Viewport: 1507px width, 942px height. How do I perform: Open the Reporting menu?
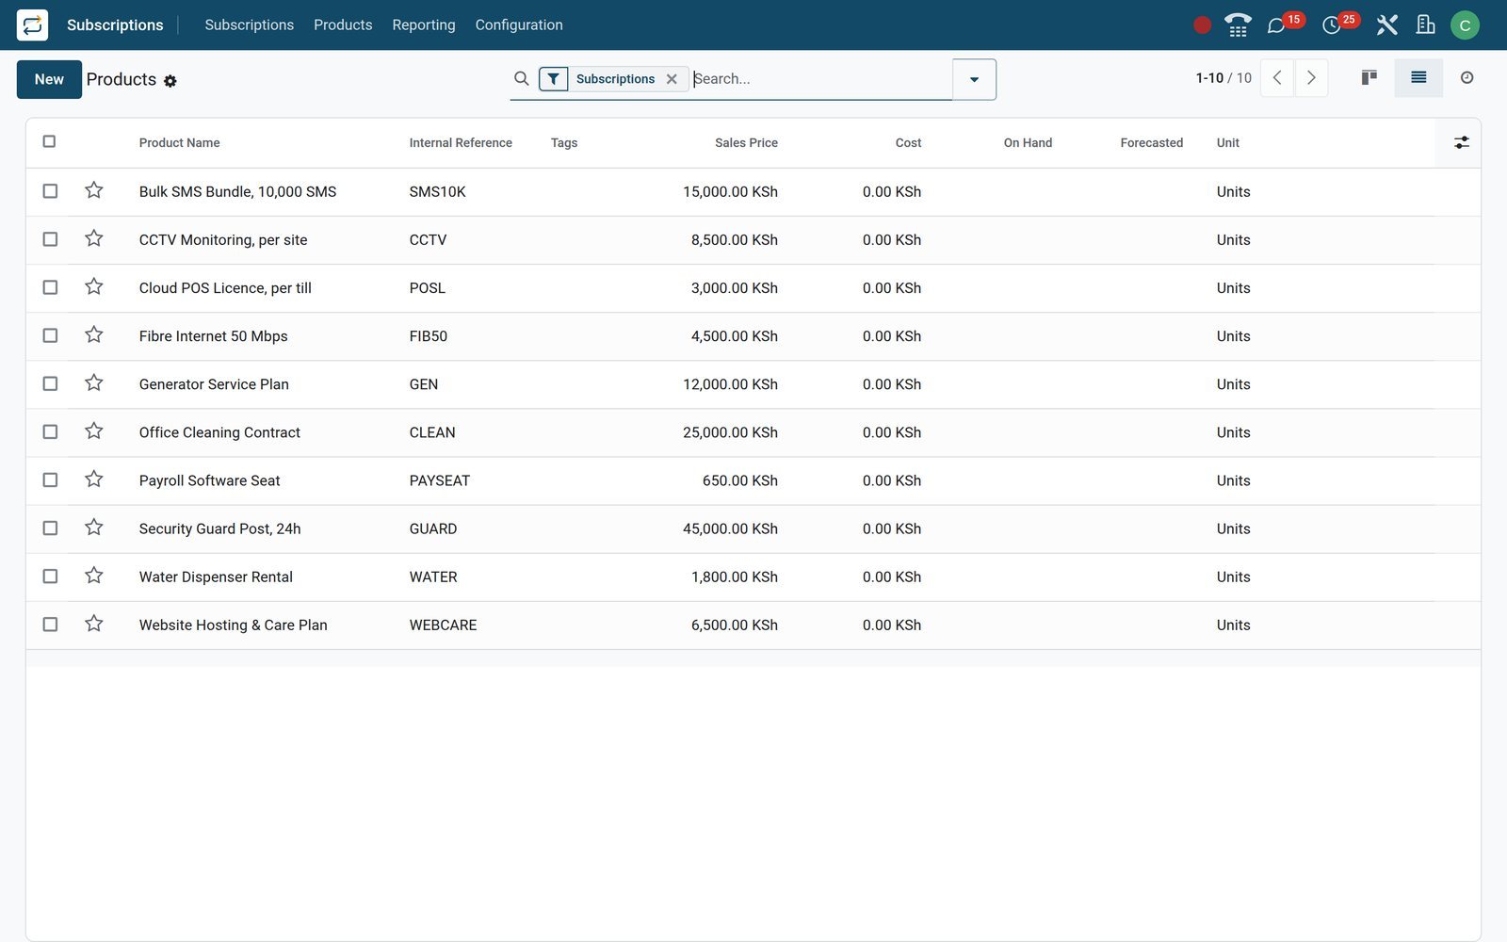point(424,24)
